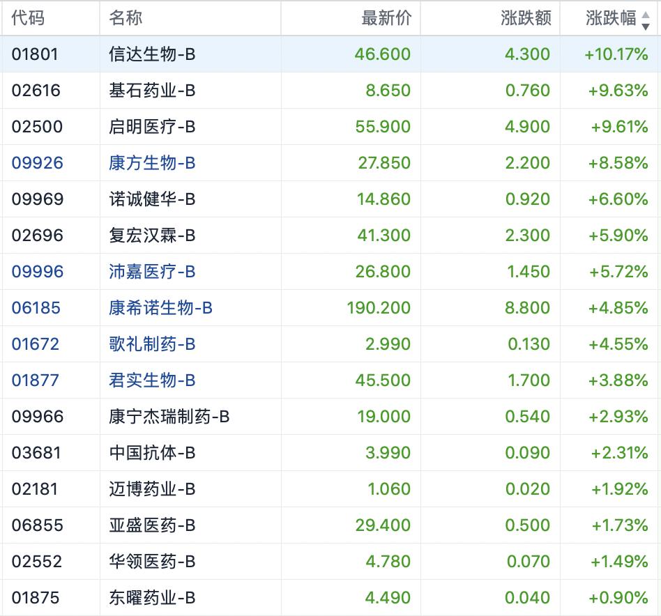
Task: Click the +8.58% change value
Action: click(x=618, y=163)
